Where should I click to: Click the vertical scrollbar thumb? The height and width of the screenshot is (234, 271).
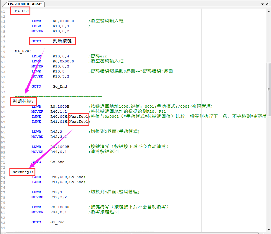click(269, 89)
